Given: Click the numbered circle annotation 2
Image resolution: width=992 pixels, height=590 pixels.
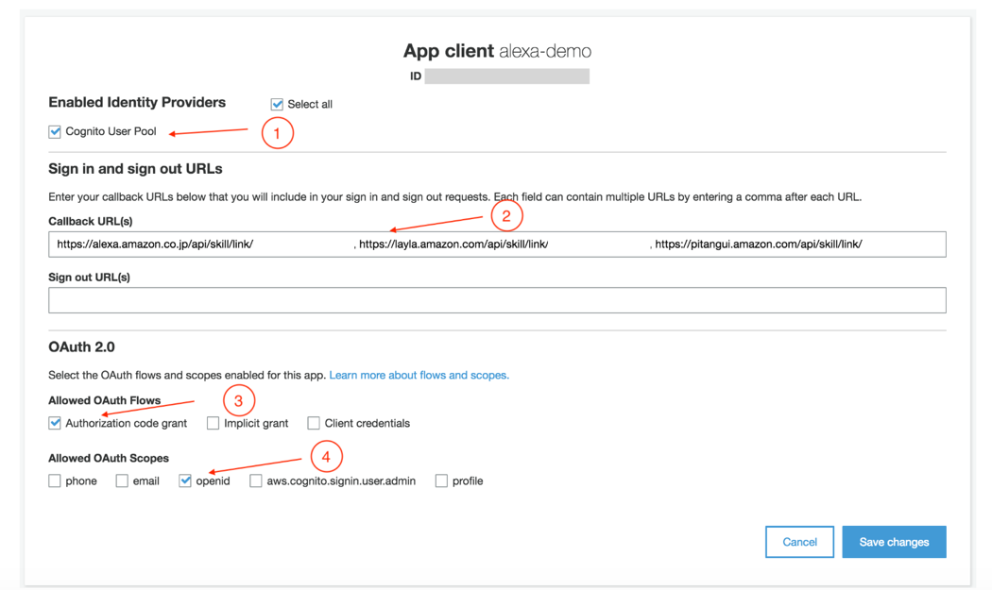Looking at the screenshot, I should click(506, 216).
